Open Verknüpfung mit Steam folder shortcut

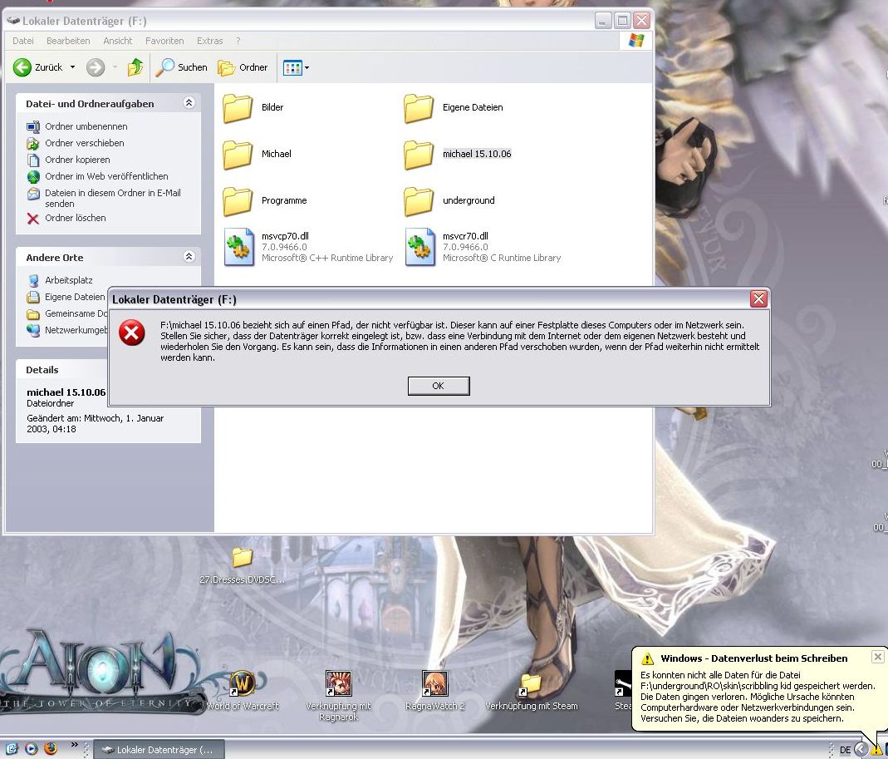[531, 690]
